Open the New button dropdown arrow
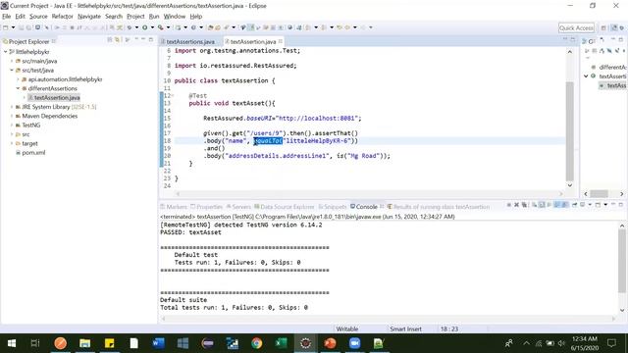This screenshot has width=628, height=353. (13, 27)
